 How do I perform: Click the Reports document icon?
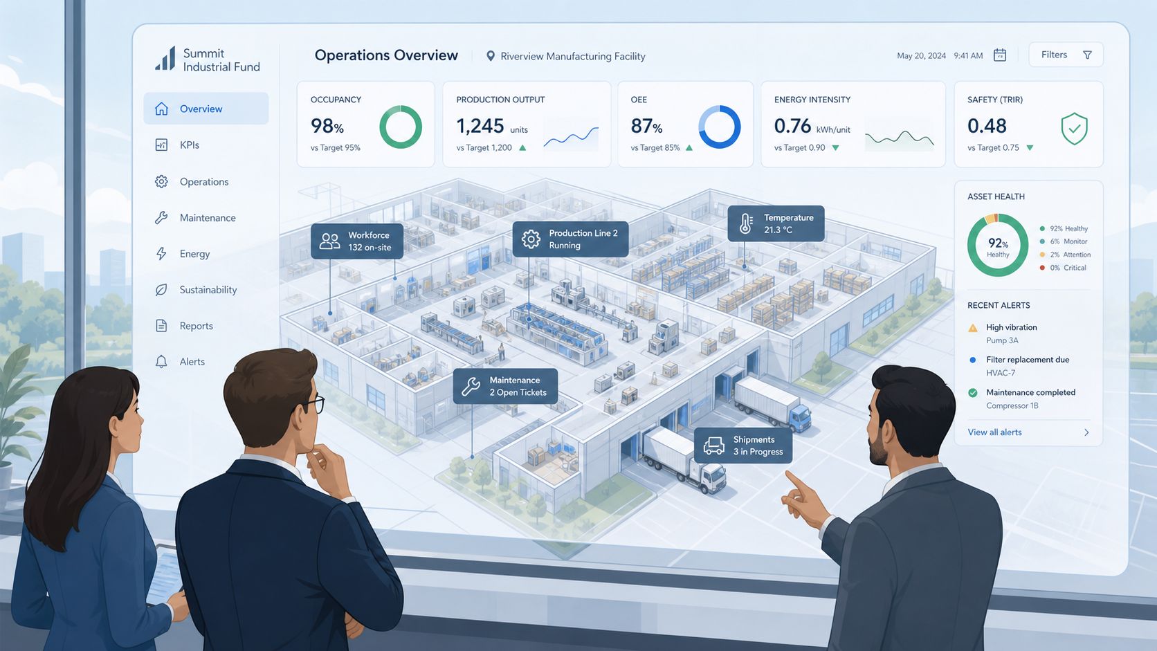161,325
